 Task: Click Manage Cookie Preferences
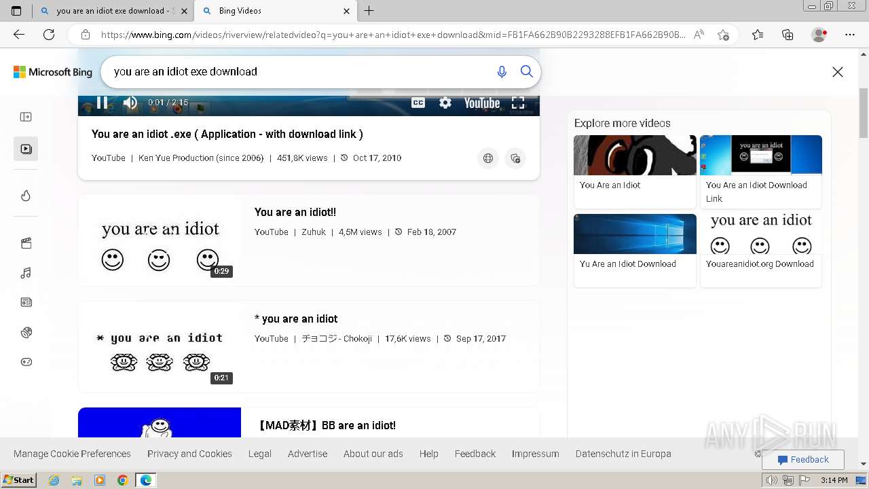tap(72, 454)
